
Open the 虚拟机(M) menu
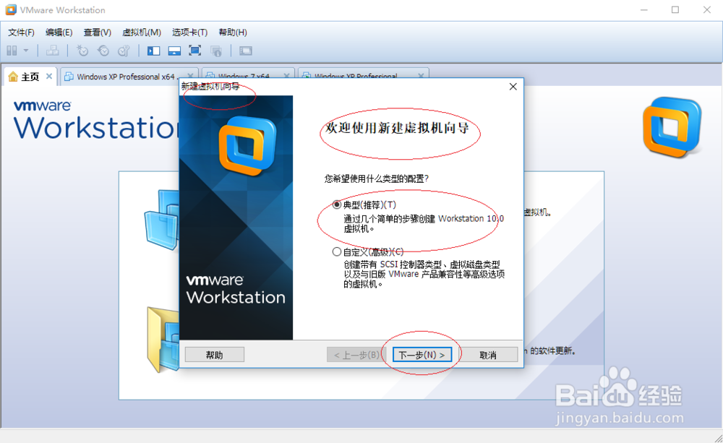pos(142,33)
